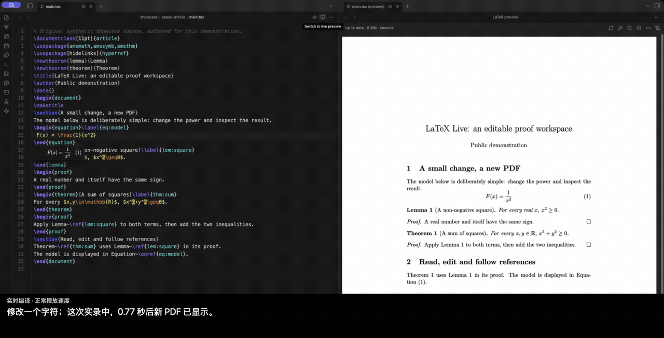Click the main.tex breadcrumb title
This screenshot has height=338, width=664.
pyautogui.click(x=197, y=17)
